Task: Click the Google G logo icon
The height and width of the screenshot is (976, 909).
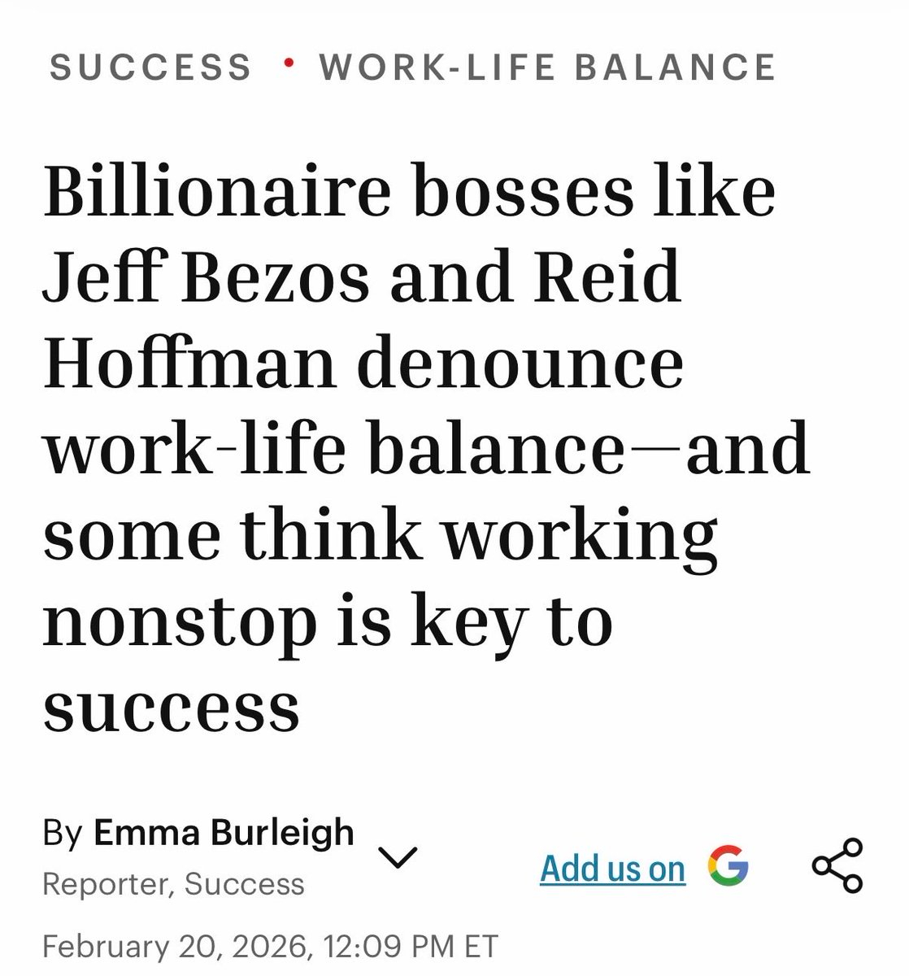Action: (728, 865)
